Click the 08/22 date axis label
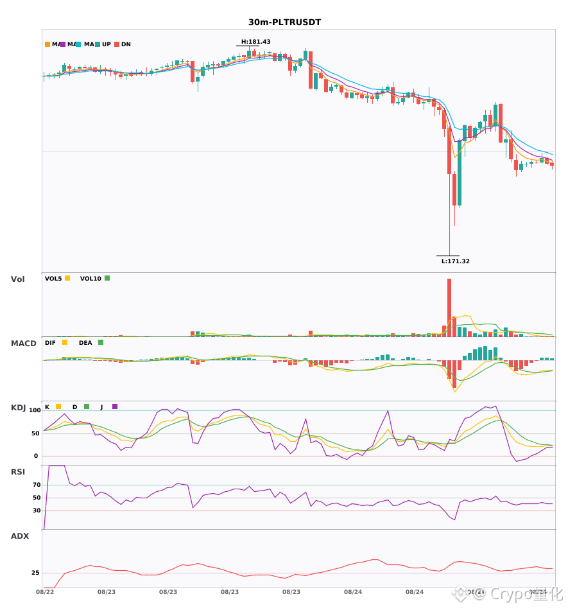Screen dimensions: 568x610 (45, 592)
